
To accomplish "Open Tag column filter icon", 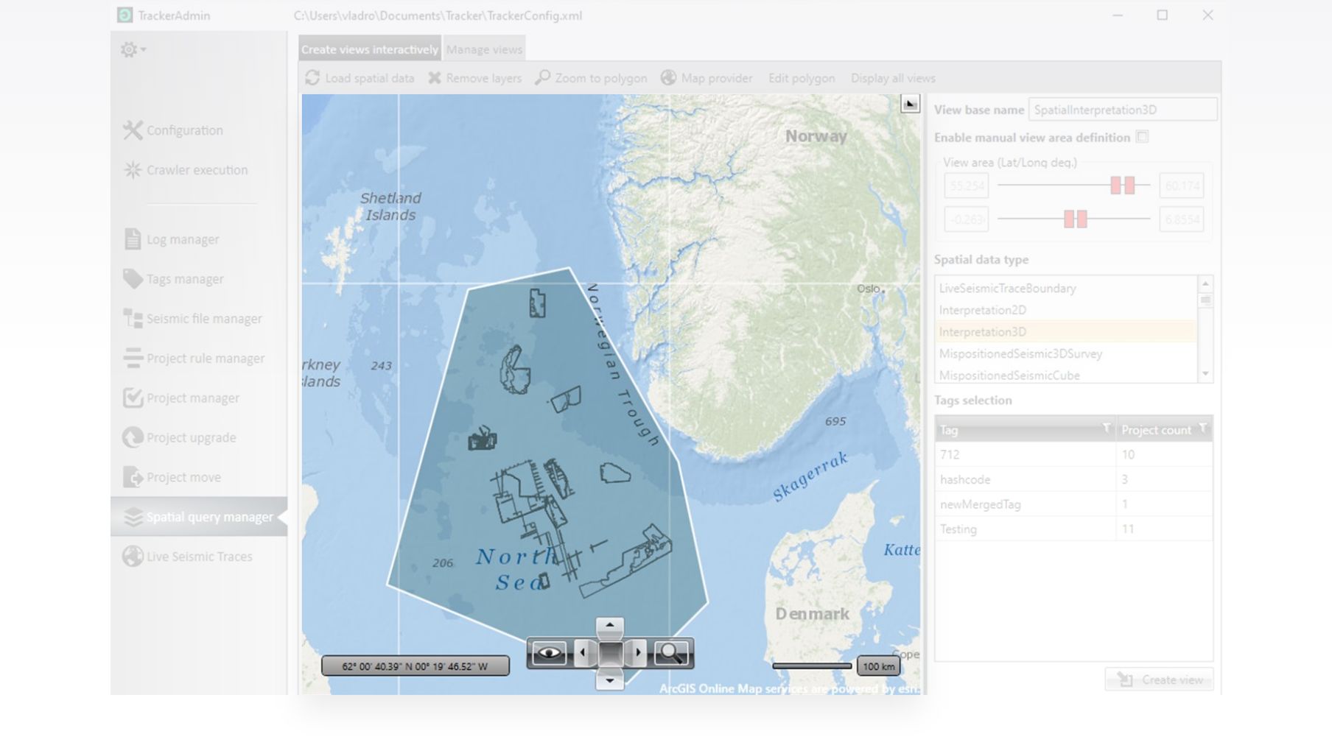I will coord(1106,428).
